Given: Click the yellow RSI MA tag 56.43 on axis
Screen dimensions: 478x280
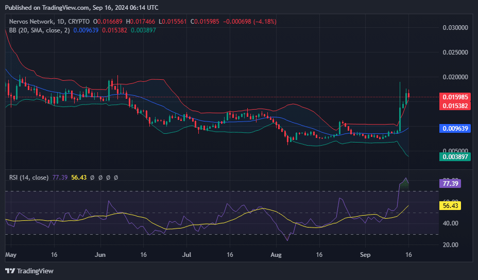Looking at the screenshot, I should click(450, 206).
